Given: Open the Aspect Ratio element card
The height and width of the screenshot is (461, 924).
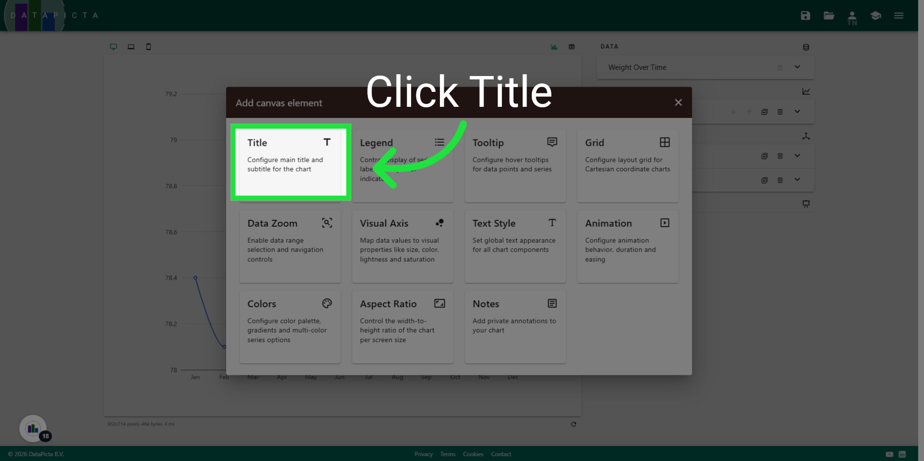Looking at the screenshot, I should pos(403,327).
